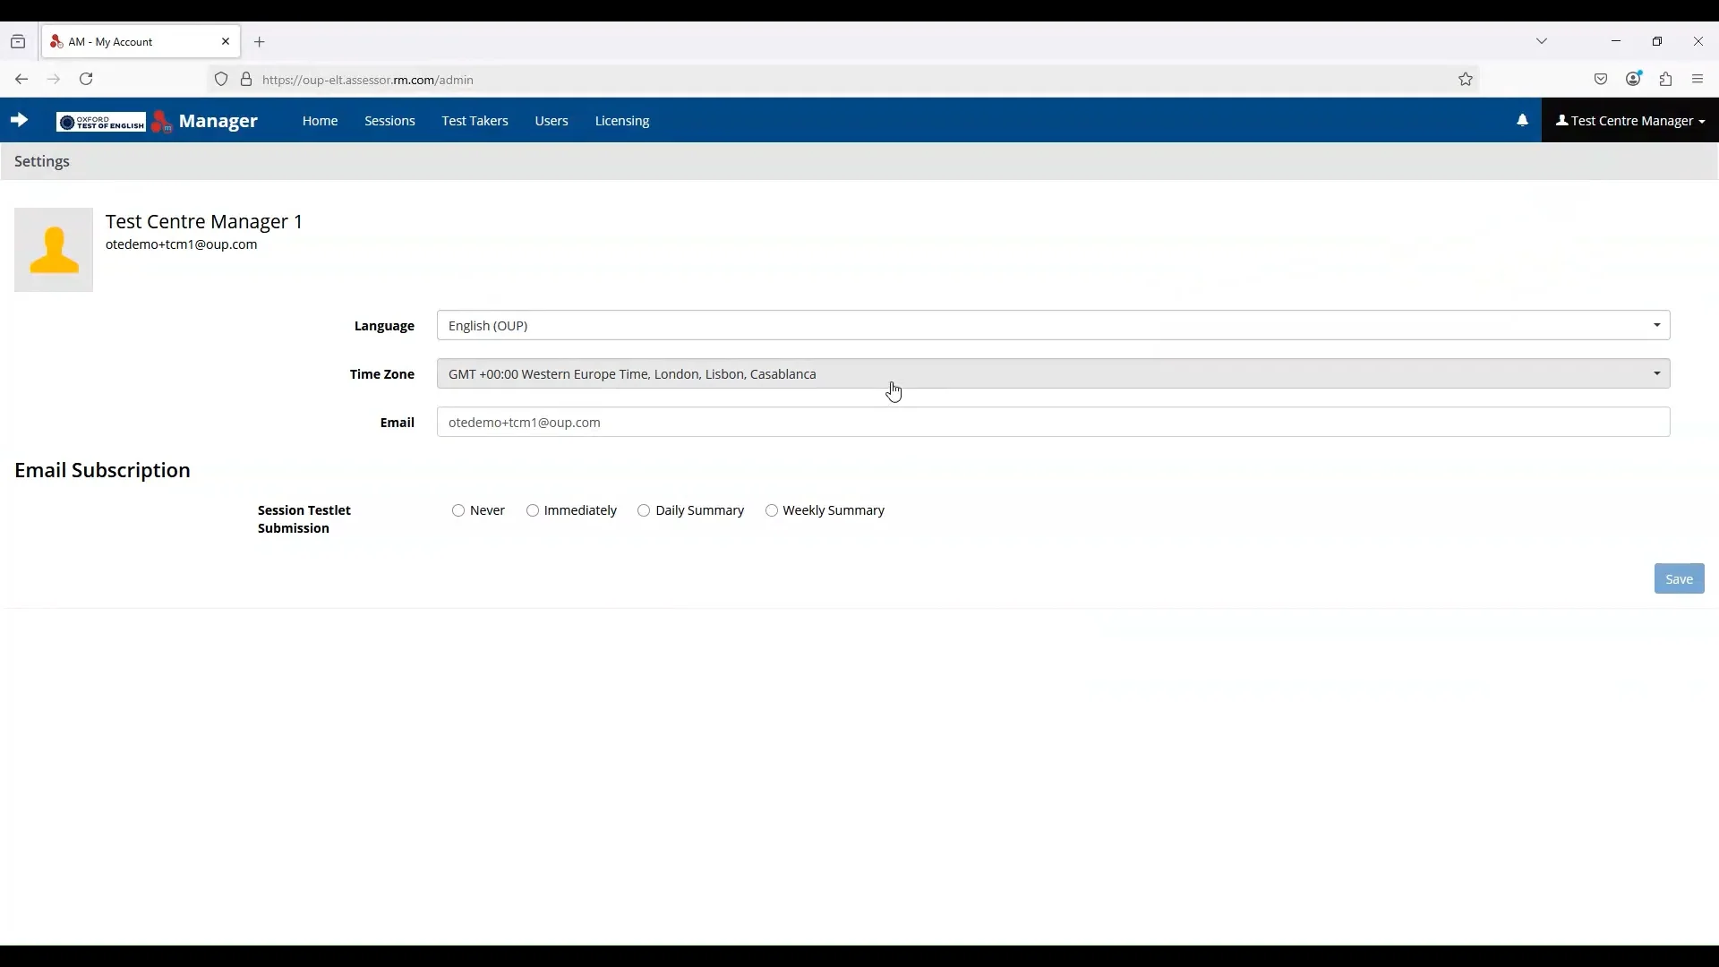
Task: Click the yellow profile avatar image
Action: [54, 250]
